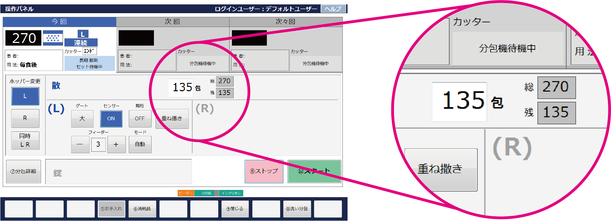Select hopper R button
611x221 pixels.
pos(25,118)
